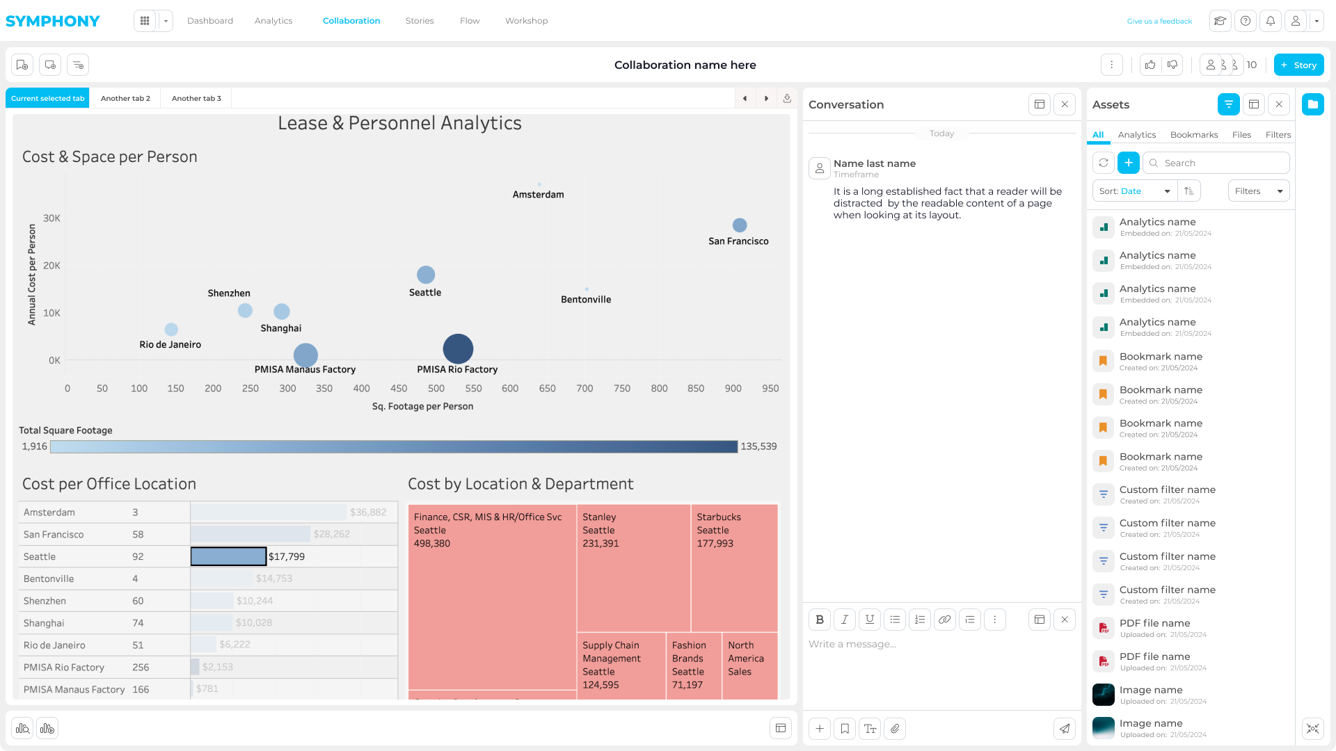The height and width of the screenshot is (751, 1336).
Task: Switch to the Bookmarks assets tab
Action: pos(1194,135)
